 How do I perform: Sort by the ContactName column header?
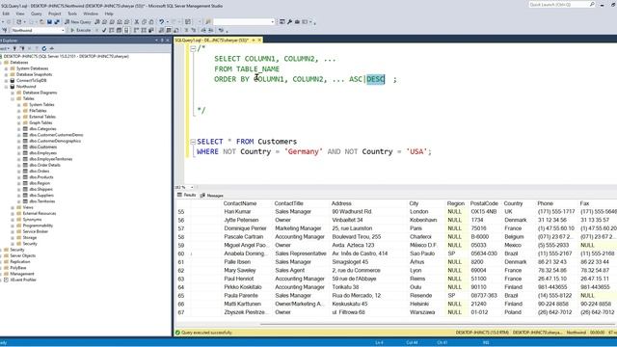point(240,203)
